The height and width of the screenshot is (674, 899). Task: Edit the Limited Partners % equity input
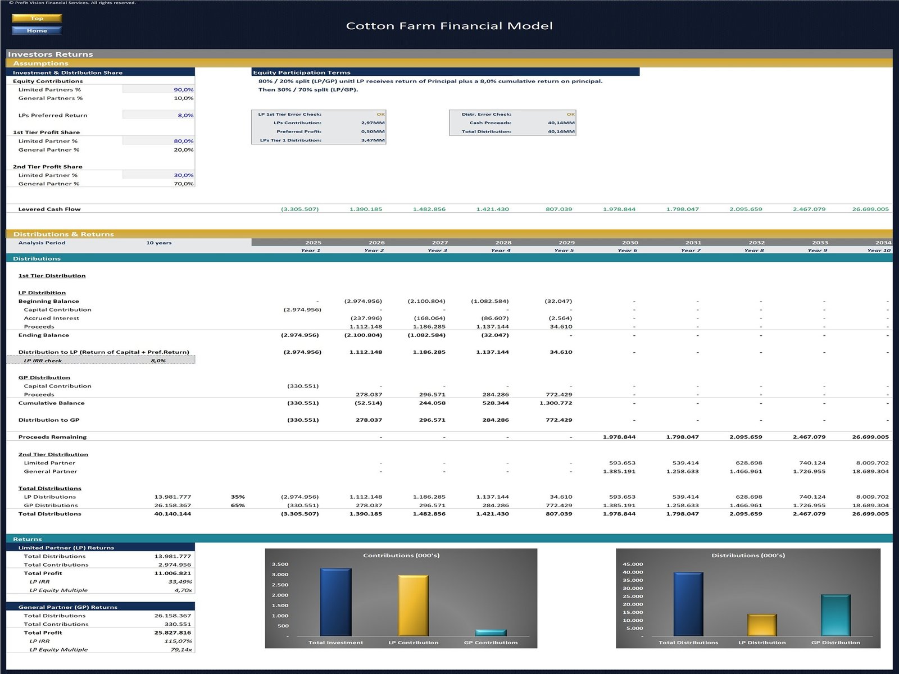[158, 89]
